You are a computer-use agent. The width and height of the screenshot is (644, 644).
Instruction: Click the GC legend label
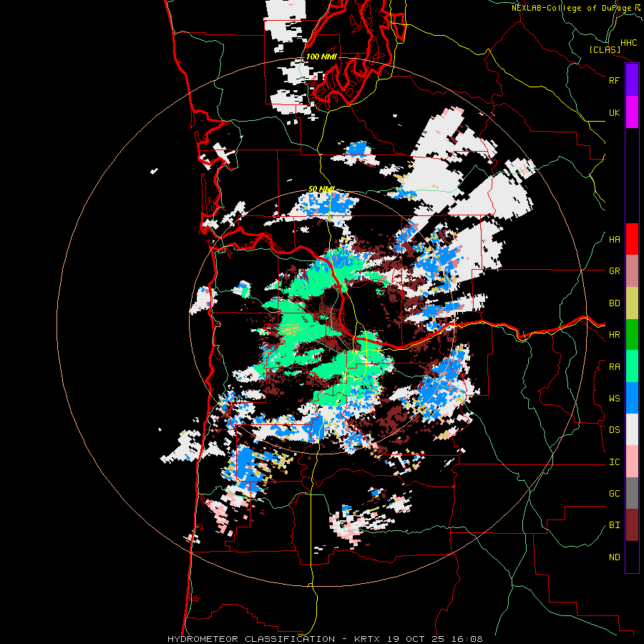[x=614, y=494]
